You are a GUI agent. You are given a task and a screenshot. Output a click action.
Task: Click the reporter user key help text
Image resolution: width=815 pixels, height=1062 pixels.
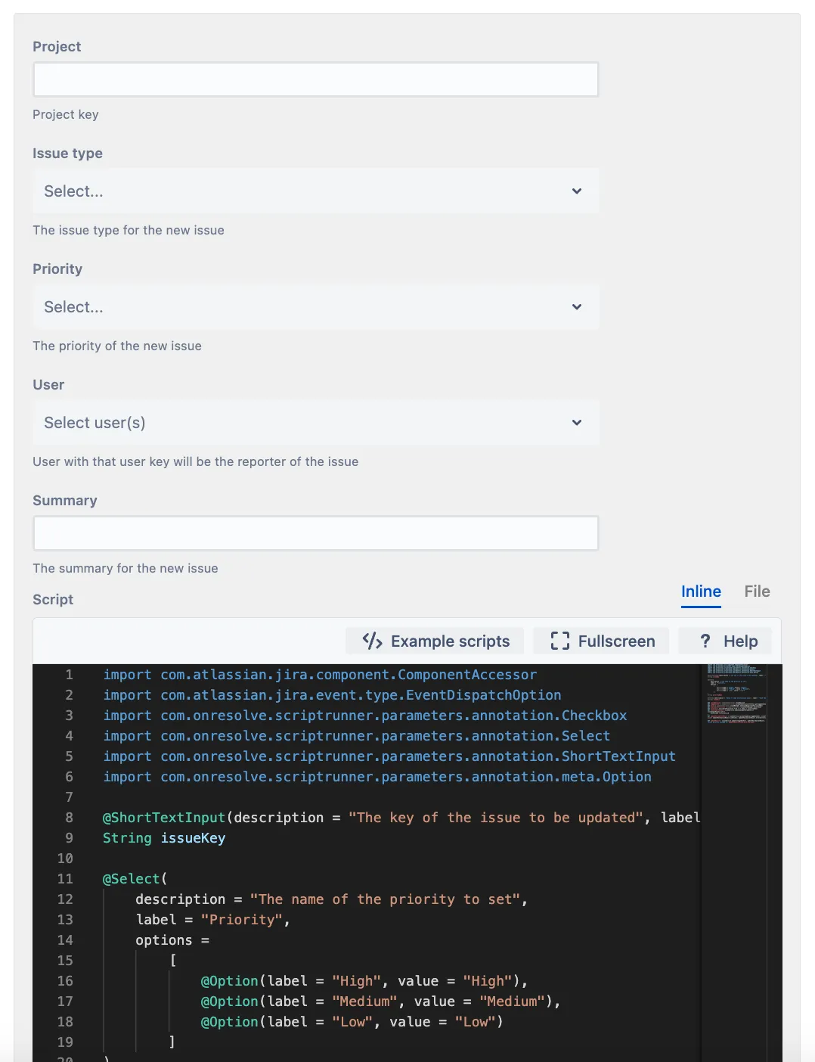click(x=196, y=461)
